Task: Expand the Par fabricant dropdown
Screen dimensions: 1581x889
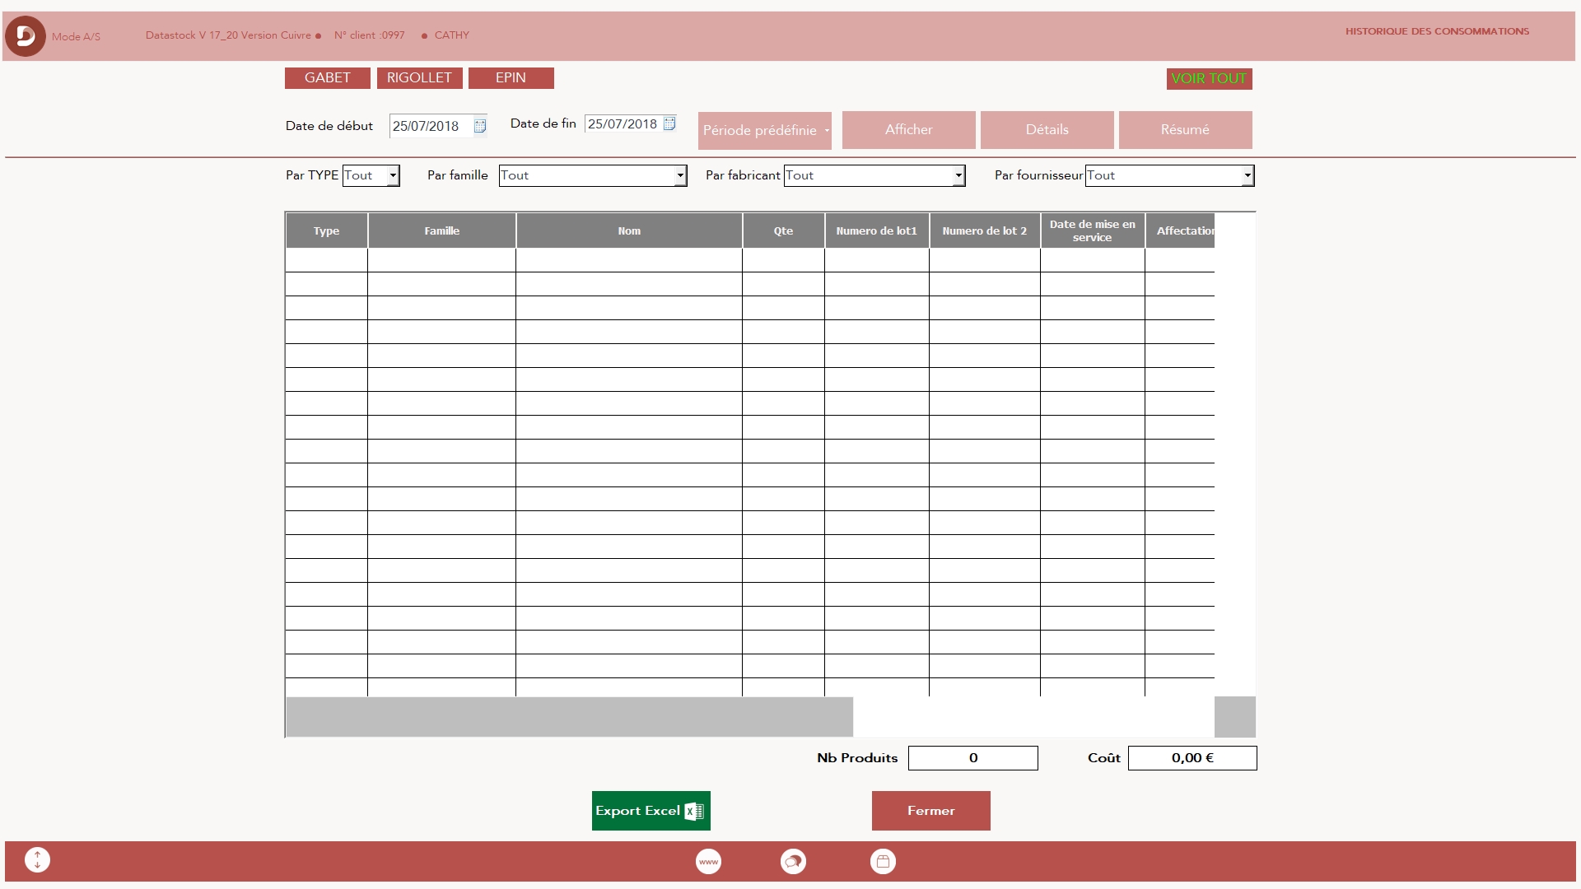Action: pos(957,175)
